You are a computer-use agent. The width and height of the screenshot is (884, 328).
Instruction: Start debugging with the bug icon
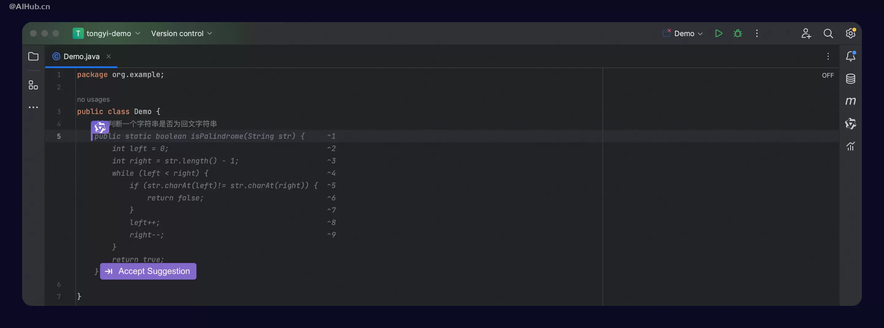(x=738, y=33)
